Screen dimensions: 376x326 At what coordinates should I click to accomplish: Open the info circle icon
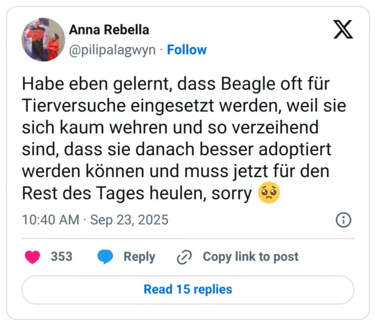pyautogui.click(x=343, y=219)
